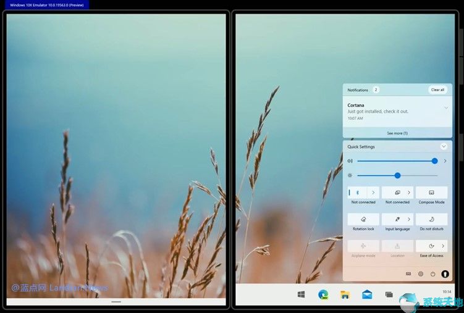Click the left screen's bottom taskbar handle
The width and height of the screenshot is (464, 313).
click(116, 302)
